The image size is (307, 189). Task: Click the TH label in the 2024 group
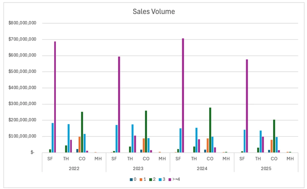tap(194, 159)
